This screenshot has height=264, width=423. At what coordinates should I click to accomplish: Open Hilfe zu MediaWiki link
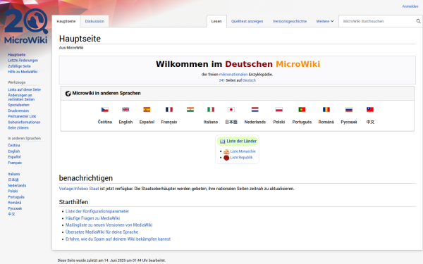tap(23, 72)
